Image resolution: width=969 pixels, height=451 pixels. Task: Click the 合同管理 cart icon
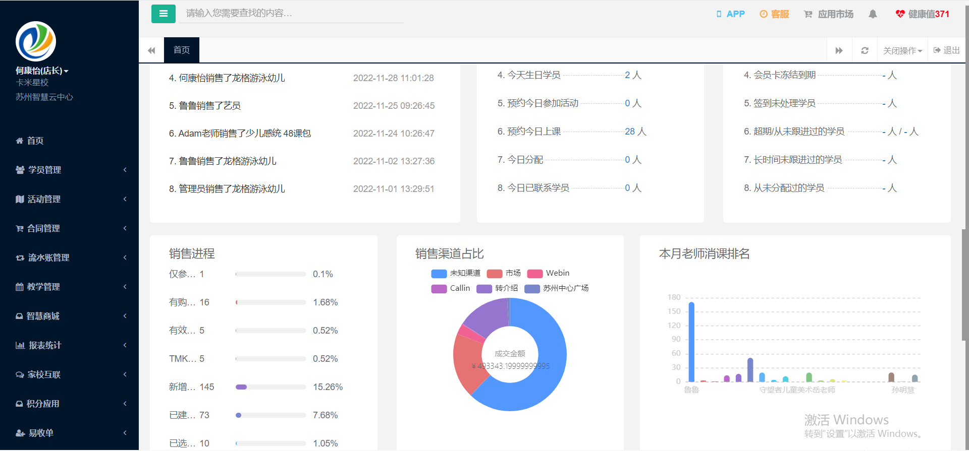(19, 228)
